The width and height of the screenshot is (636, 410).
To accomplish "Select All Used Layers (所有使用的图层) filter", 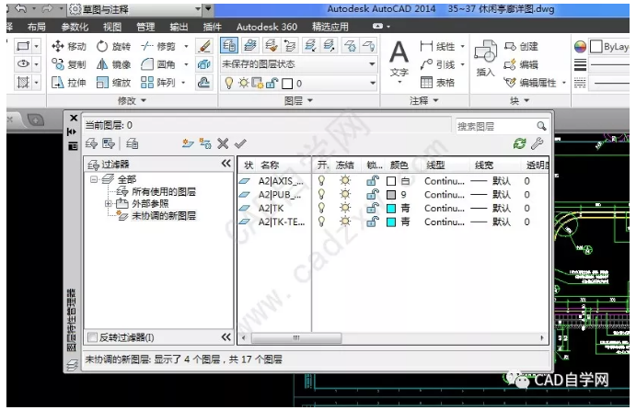I will click(x=164, y=191).
